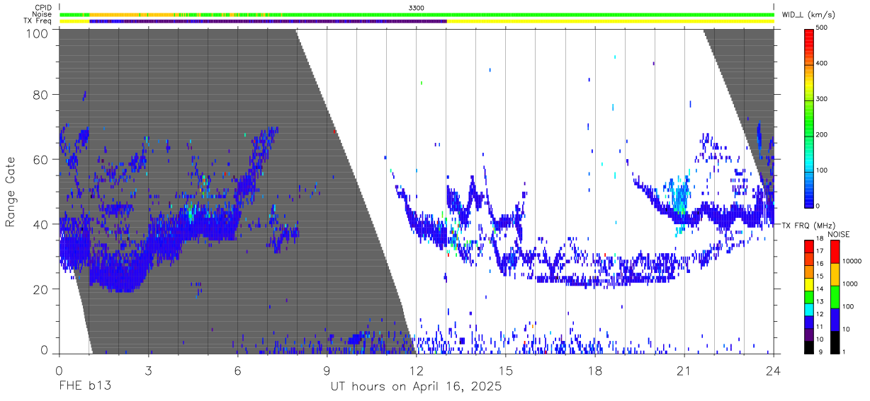The width and height of the screenshot is (870, 401).
Task: Click the TX Freq row label
Action: 38,21
